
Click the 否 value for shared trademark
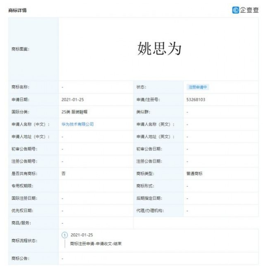point(63,173)
